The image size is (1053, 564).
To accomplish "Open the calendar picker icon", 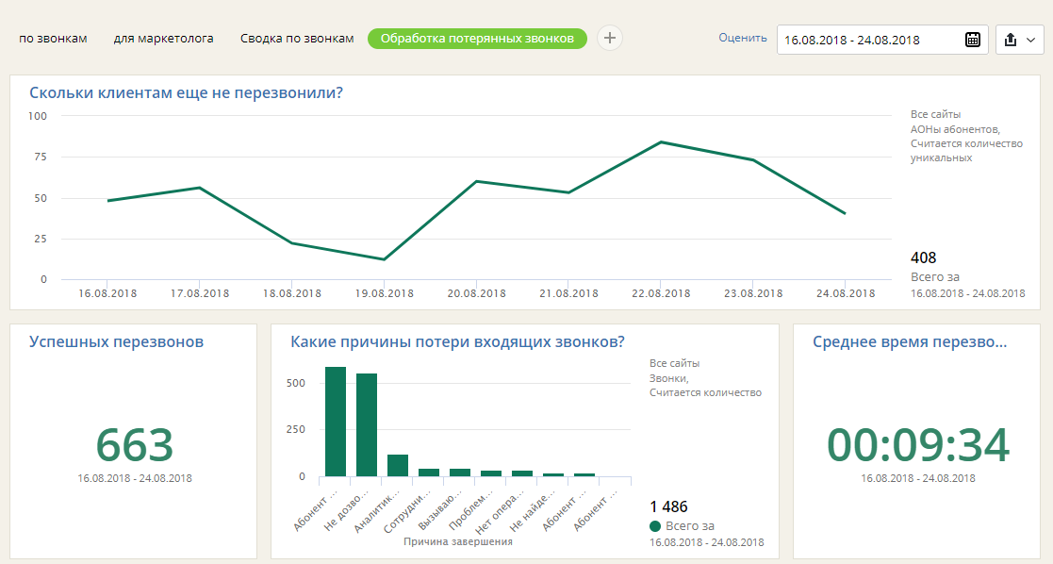I will [x=972, y=40].
